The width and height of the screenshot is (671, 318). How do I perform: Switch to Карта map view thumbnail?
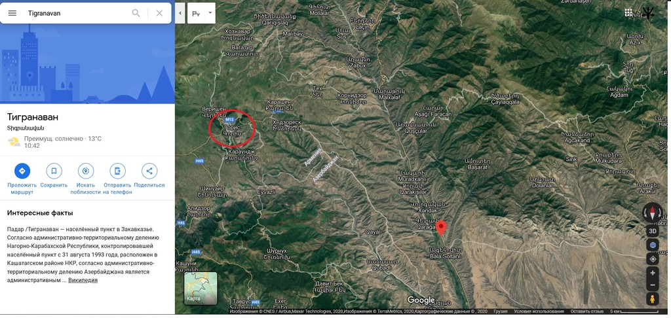pos(201,289)
